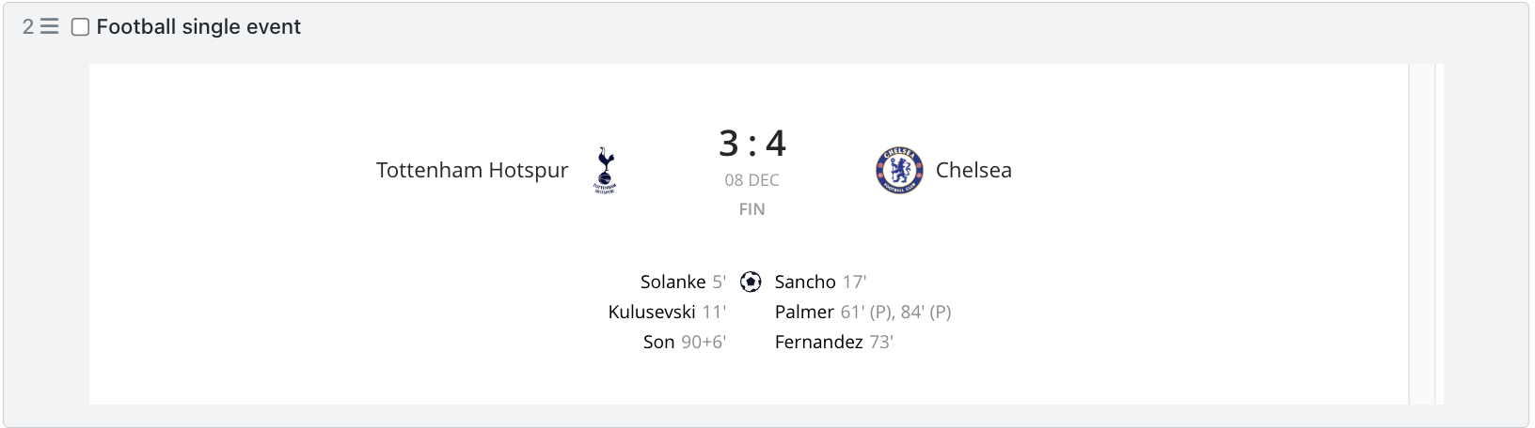
Task: Click the Tottenham Hotspur crest
Action: point(605,170)
